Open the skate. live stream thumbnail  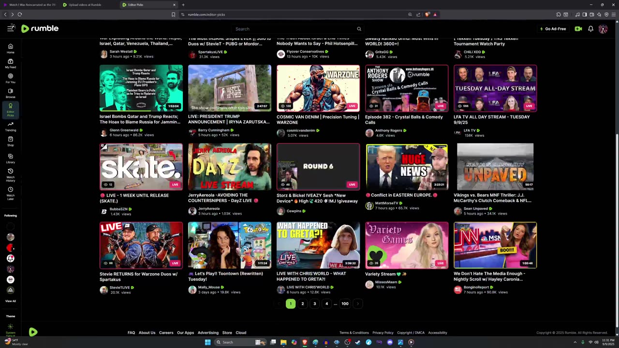coord(141,167)
